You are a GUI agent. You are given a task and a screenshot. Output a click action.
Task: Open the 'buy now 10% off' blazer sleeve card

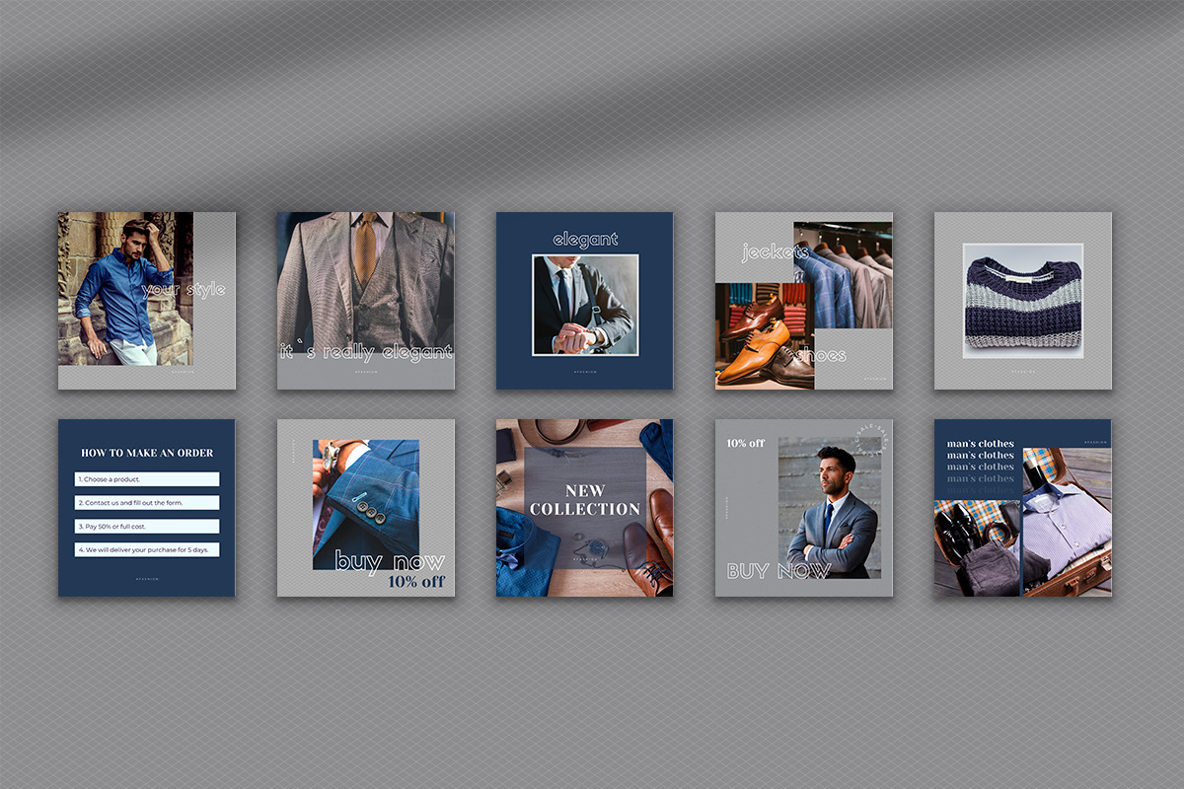[365, 508]
